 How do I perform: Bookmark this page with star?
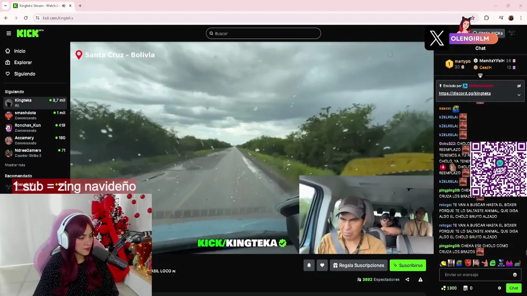click(473, 18)
